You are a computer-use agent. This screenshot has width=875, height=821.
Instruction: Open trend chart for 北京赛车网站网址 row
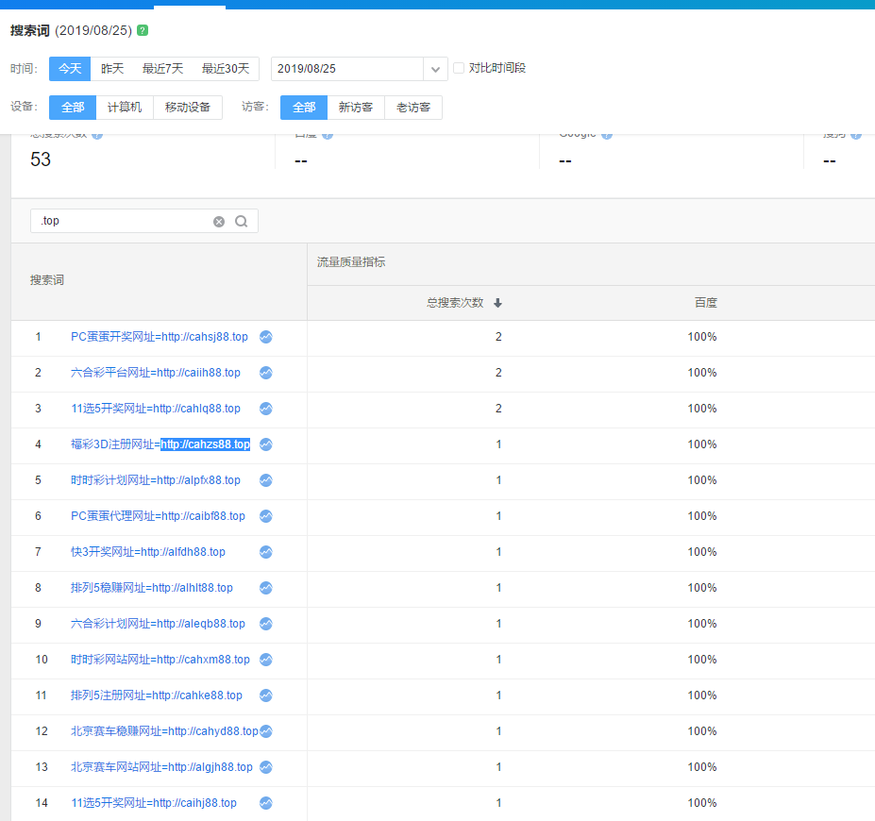coord(266,767)
